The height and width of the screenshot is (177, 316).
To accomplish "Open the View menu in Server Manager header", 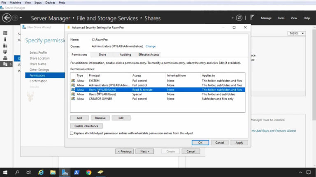I will (294, 18).
